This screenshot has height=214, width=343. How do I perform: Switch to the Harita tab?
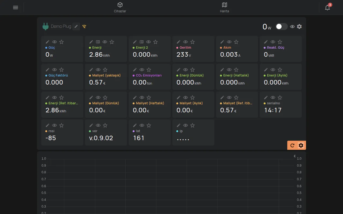225,7
